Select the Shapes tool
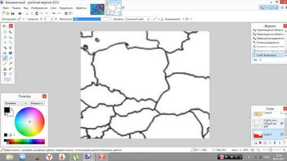Image resolution: width=287 pixels, height=161 pixels. (x=8, y=79)
